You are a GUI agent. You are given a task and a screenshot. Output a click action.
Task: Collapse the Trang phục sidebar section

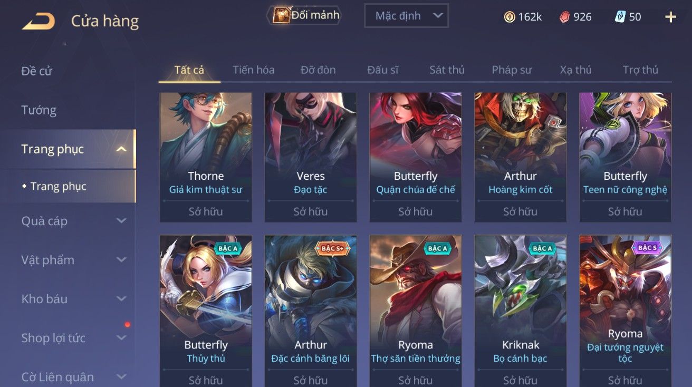121,149
